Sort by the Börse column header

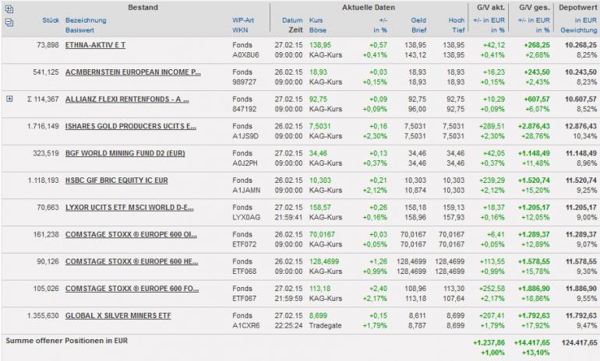coord(318,29)
